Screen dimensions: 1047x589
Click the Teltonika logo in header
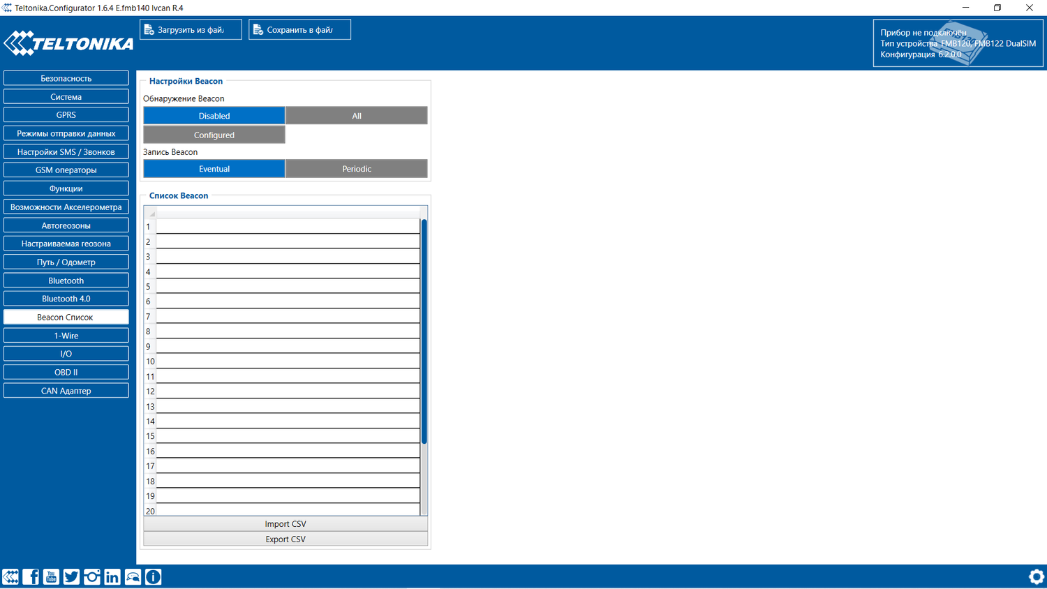(x=68, y=43)
